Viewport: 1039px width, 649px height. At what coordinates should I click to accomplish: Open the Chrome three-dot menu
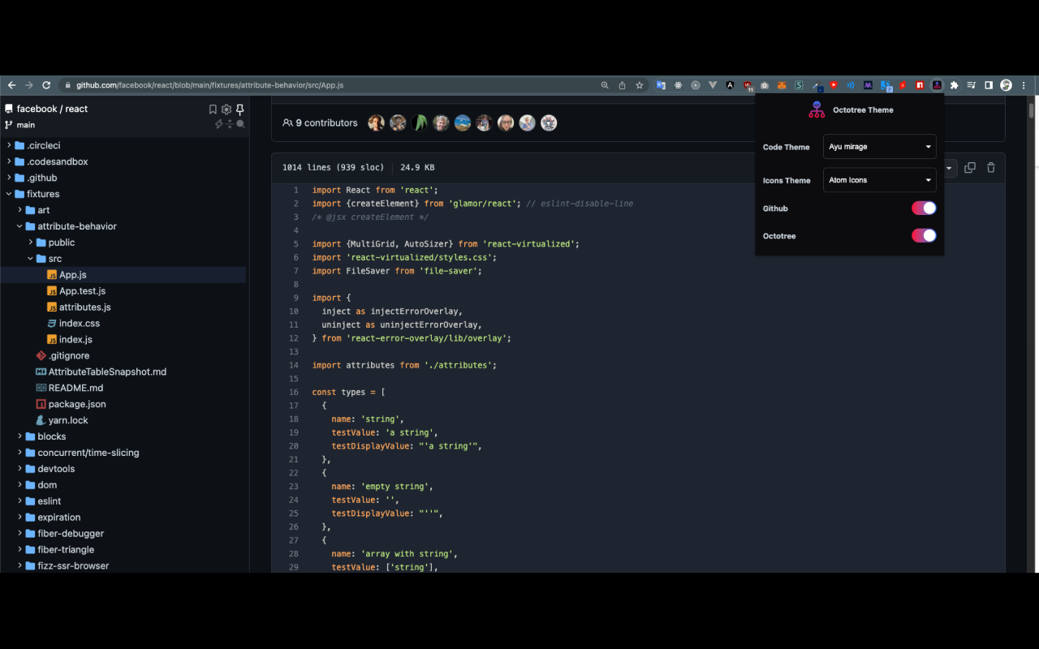(x=1024, y=85)
